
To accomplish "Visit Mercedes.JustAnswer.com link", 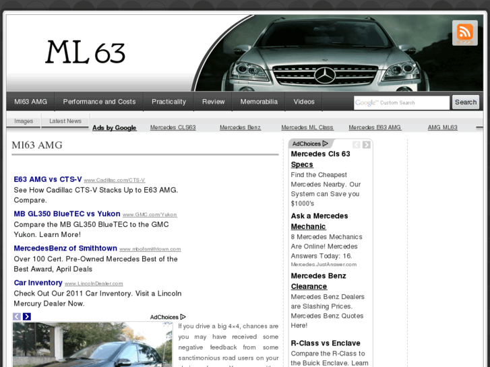I will (x=324, y=264).
